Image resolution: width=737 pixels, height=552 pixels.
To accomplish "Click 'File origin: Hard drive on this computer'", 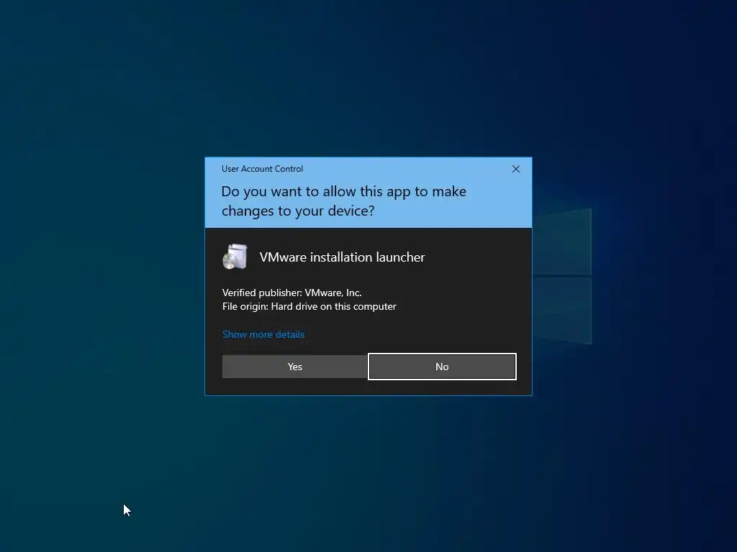I will point(309,306).
